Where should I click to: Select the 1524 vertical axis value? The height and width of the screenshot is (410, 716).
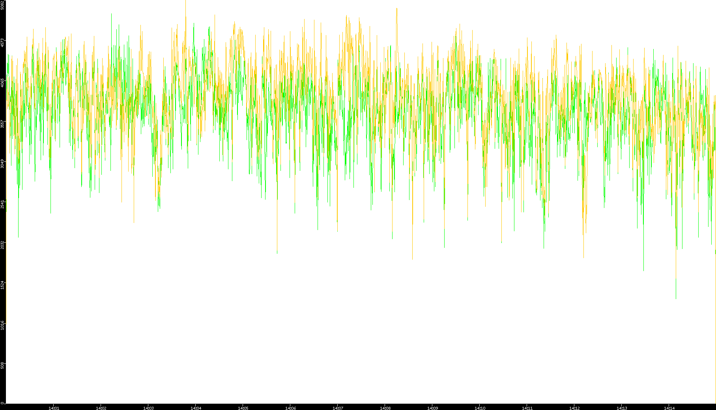[2, 285]
